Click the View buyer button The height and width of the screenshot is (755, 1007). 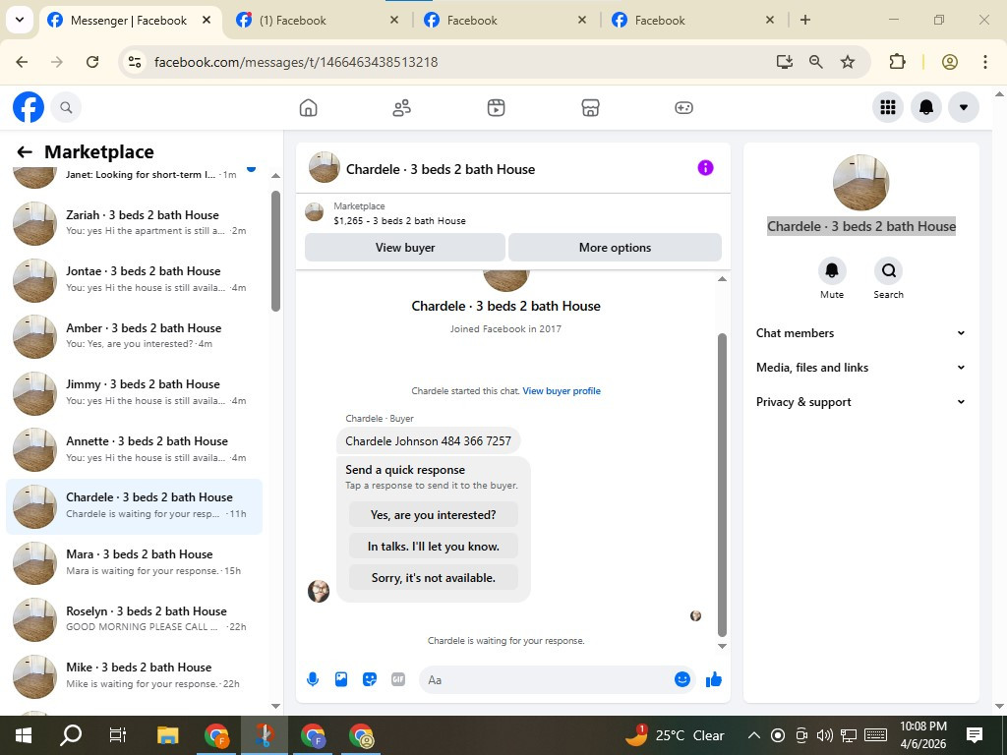[404, 247]
